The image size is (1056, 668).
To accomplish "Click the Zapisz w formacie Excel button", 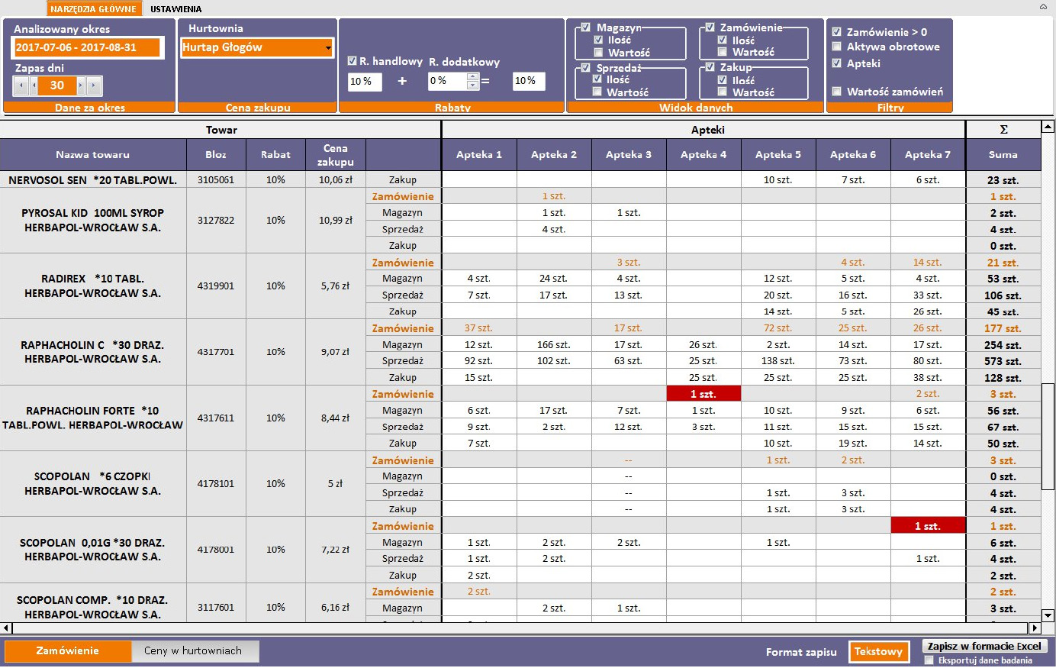I will [x=985, y=646].
